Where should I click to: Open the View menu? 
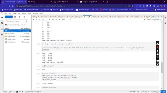coord(14,13)
